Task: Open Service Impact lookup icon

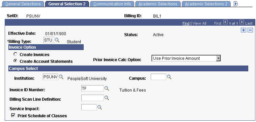Action: tap(99, 107)
